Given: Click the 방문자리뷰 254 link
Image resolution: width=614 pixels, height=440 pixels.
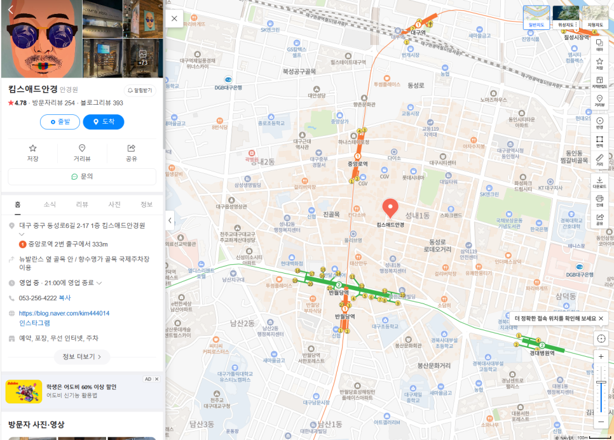Looking at the screenshot, I should coord(53,103).
